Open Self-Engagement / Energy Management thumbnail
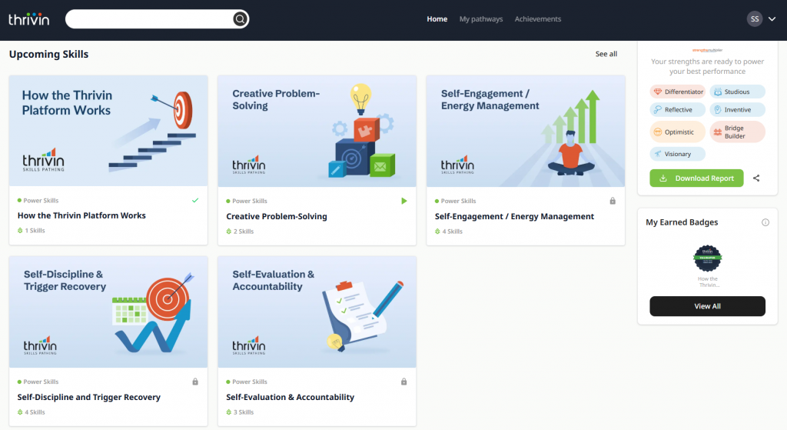The height and width of the screenshot is (430, 787). coord(526,131)
